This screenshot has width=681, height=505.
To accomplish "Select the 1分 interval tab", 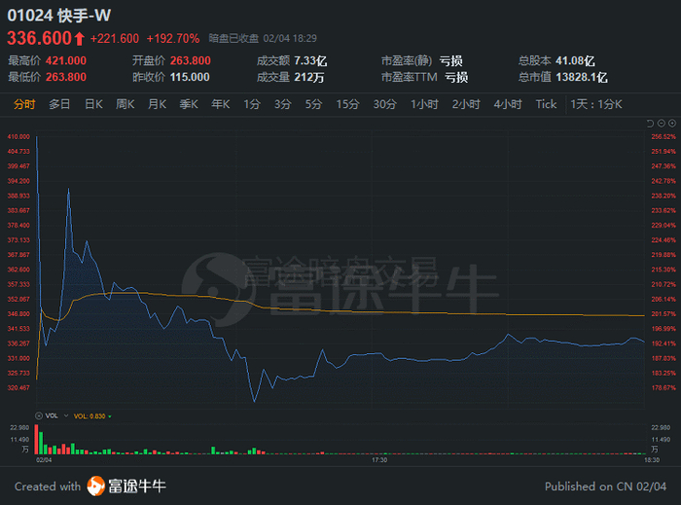I will [252, 104].
